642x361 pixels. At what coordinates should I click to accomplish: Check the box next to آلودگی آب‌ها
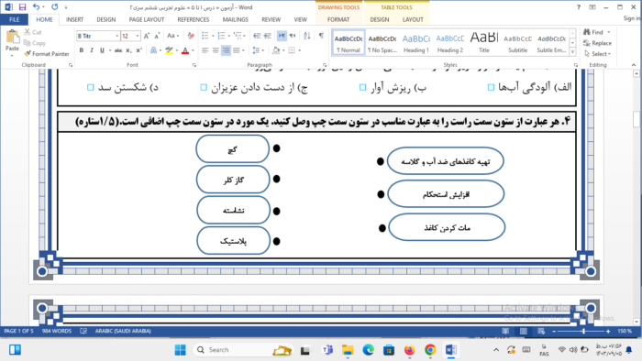tap(491, 87)
